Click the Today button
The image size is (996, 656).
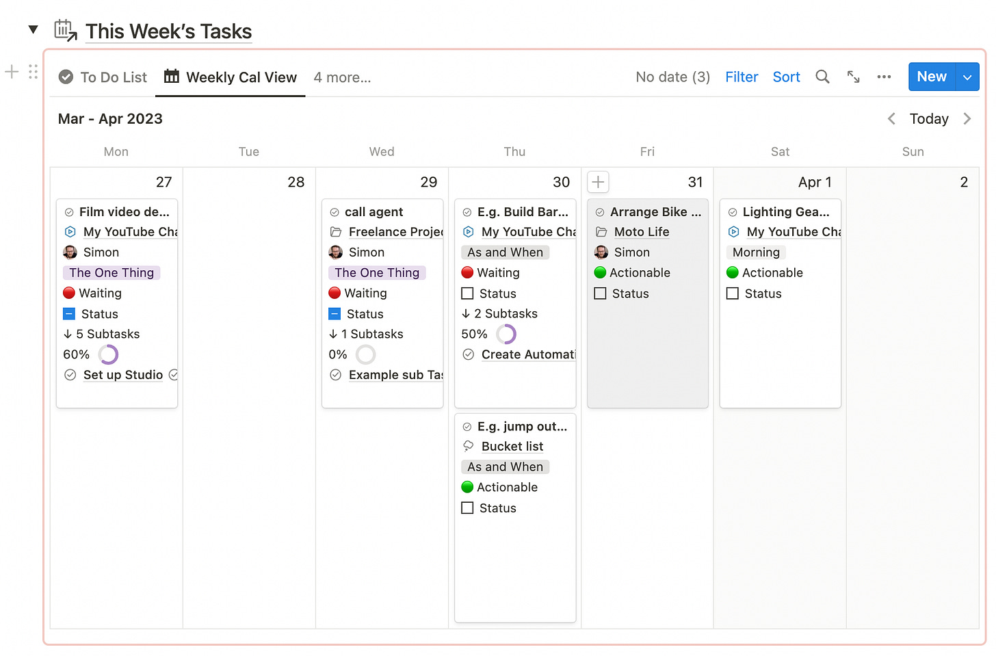click(x=928, y=118)
